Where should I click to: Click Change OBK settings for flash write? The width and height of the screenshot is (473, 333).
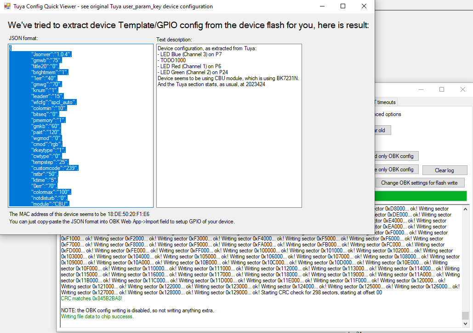[419, 183]
